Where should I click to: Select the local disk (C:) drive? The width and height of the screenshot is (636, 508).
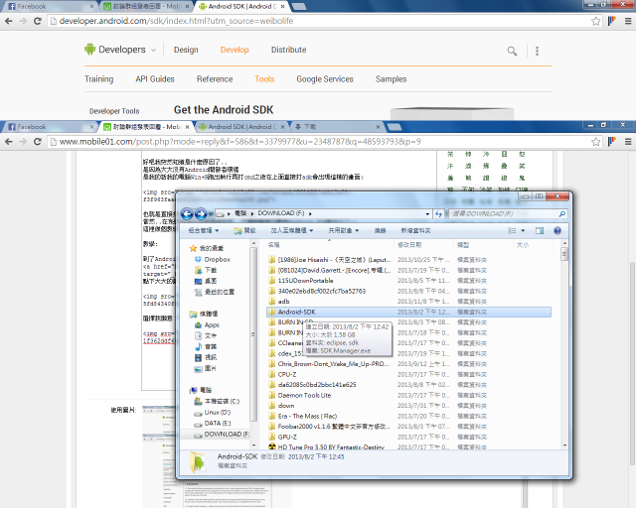(217, 402)
